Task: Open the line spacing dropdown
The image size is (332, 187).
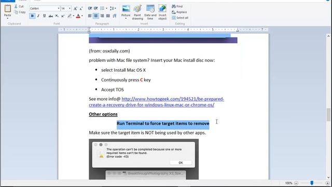Action: [113, 8]
